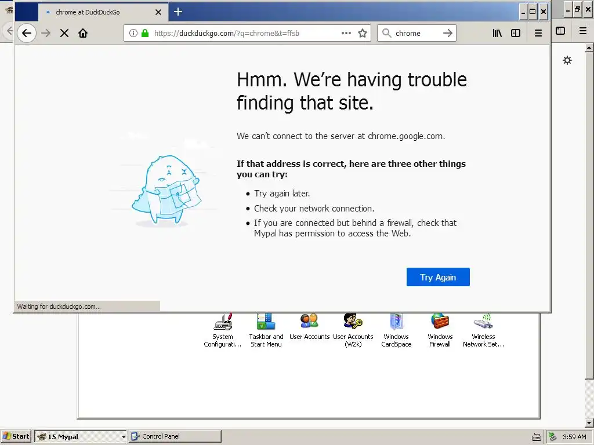Click the green padlock security icon
This screenshot has width=594, height=445.
pos(144,33)
